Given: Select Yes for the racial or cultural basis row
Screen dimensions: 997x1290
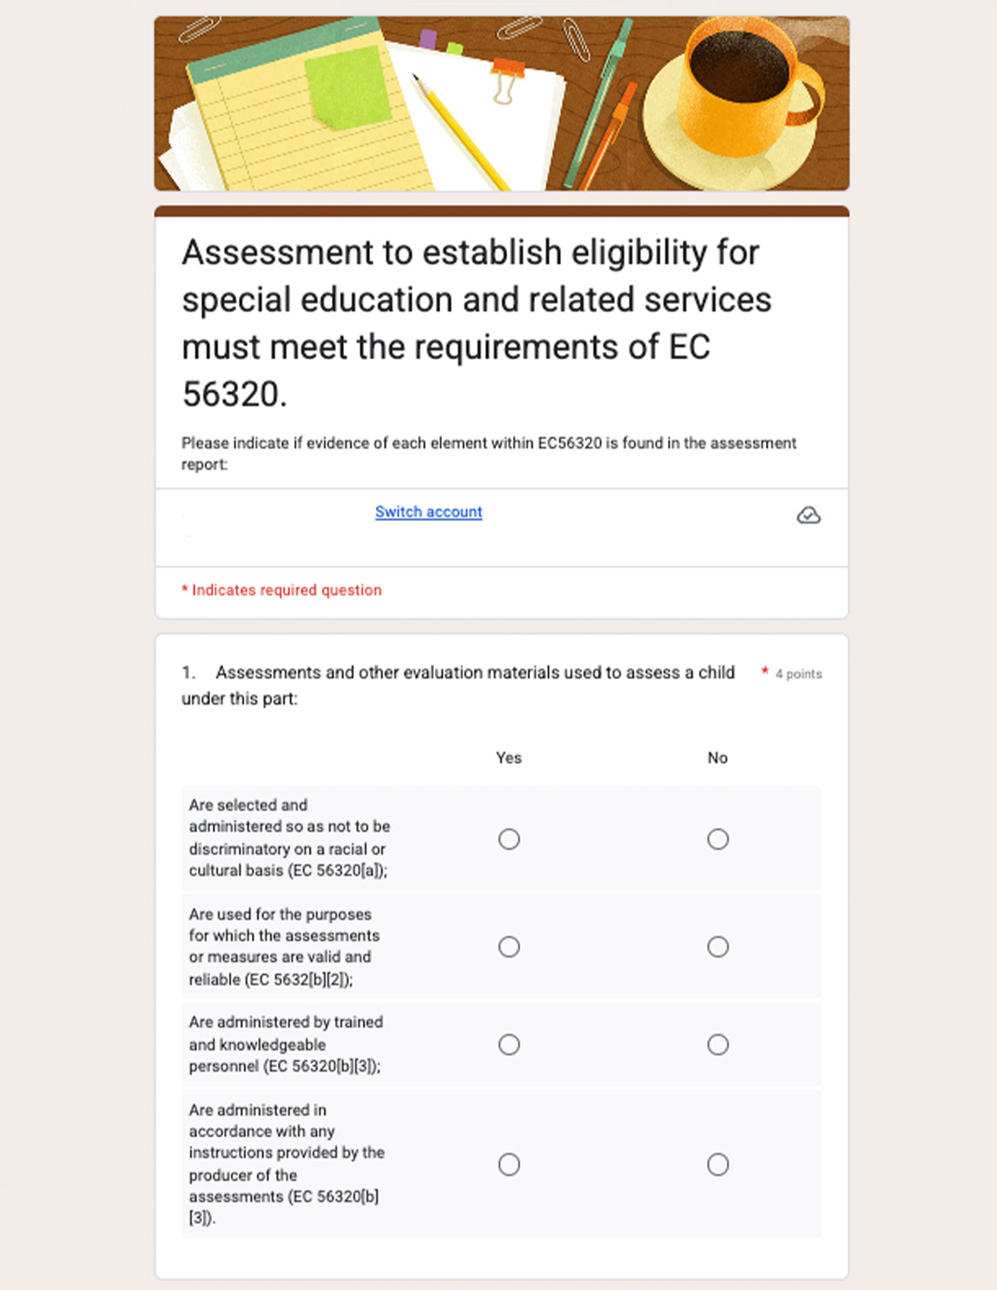Looking at the screenshot, I should [509, 839].
